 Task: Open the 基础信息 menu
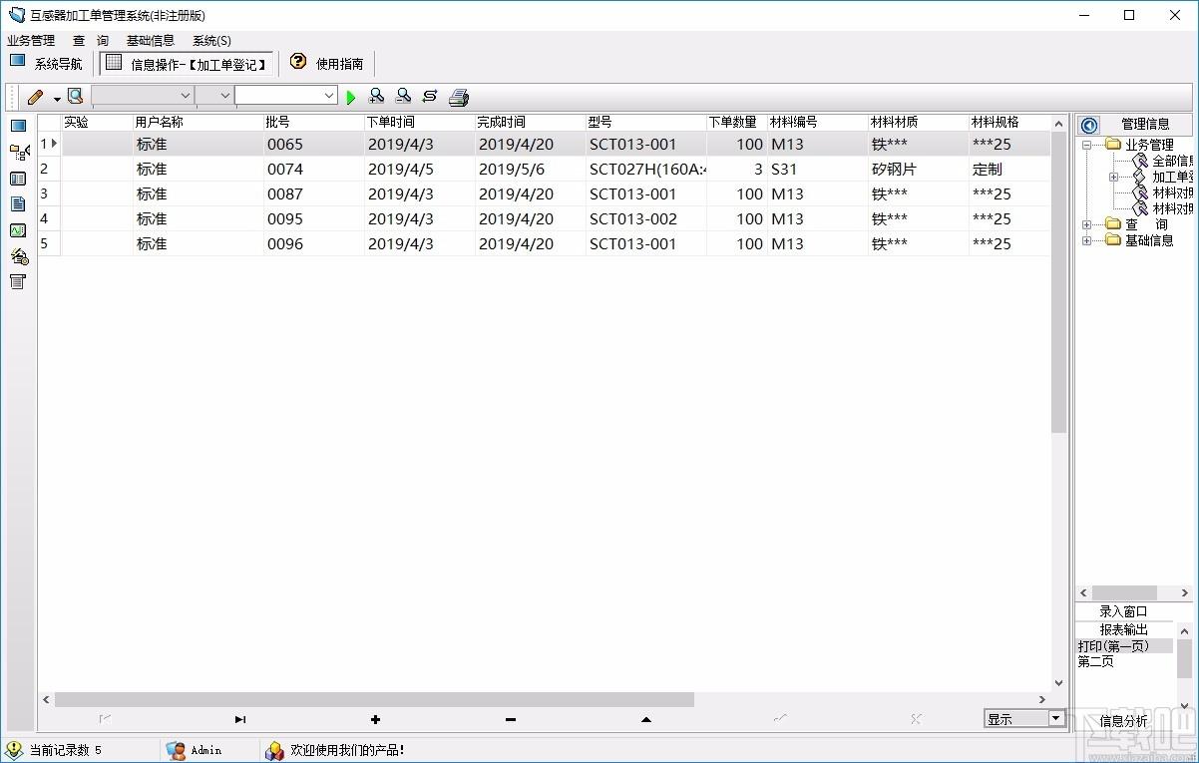pos(151,41)
